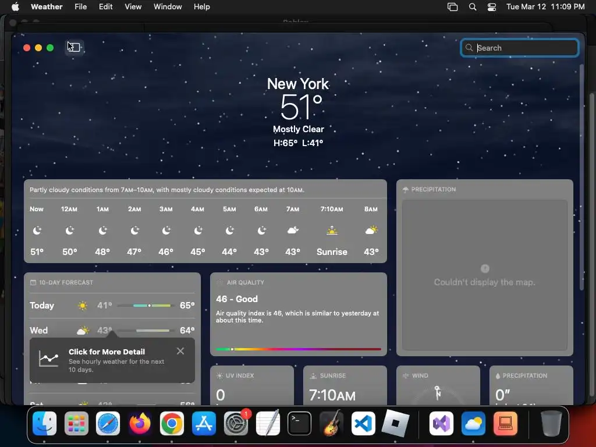This screenshot has width=596, height=447.
Task: Click the Search field in Weather
Action: 519,48
